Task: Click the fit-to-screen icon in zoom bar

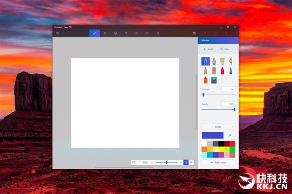Action: coord(134,162)
